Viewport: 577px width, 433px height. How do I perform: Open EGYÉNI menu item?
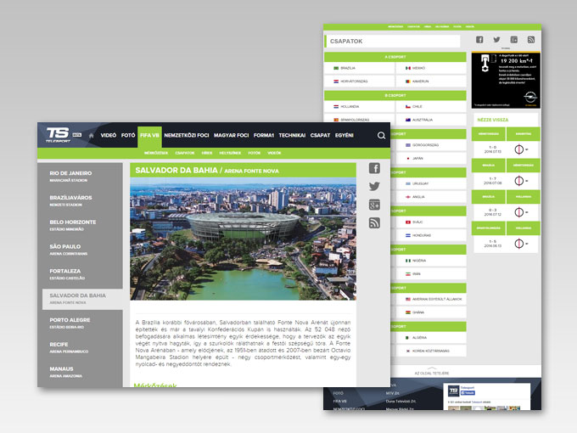click(344, 136)
